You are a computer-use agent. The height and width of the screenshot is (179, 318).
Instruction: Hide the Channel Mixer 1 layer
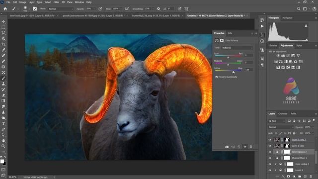click(x=270, y=158)
